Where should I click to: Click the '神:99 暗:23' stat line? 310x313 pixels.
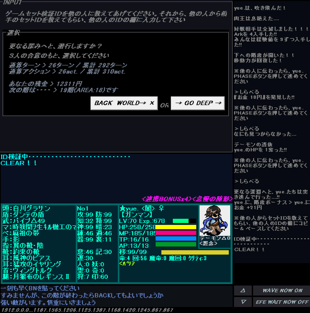coord(95,227)
